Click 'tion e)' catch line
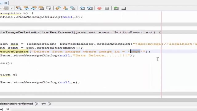Screen dimensions: 197x111 [9, 75]
